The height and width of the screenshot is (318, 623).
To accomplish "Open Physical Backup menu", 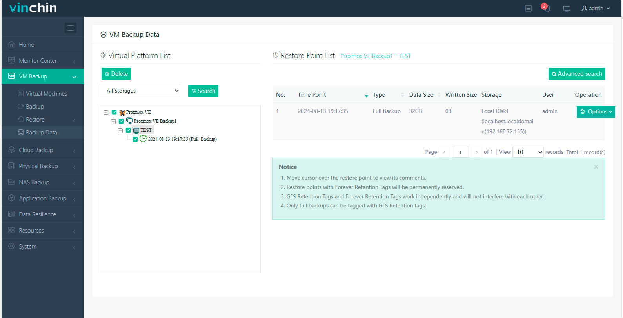I will (x=43, y=166).
